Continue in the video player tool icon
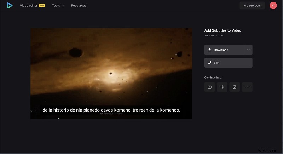 point(209,87)
